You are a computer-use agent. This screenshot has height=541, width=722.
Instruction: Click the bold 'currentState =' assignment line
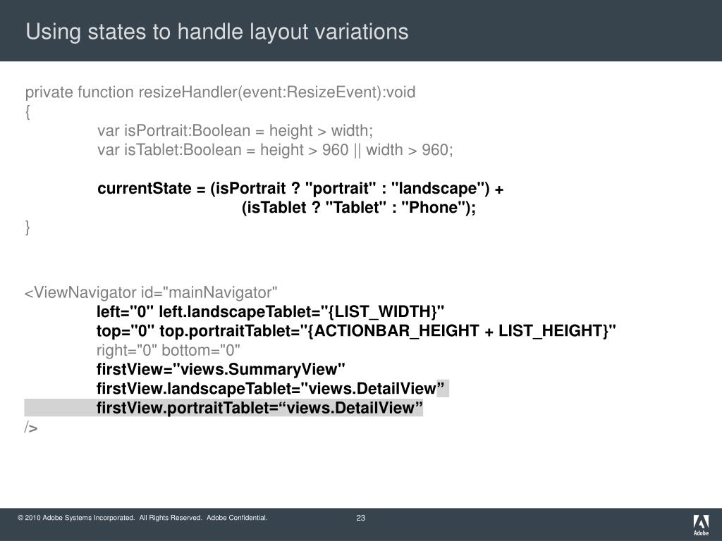tap(300, 189)
